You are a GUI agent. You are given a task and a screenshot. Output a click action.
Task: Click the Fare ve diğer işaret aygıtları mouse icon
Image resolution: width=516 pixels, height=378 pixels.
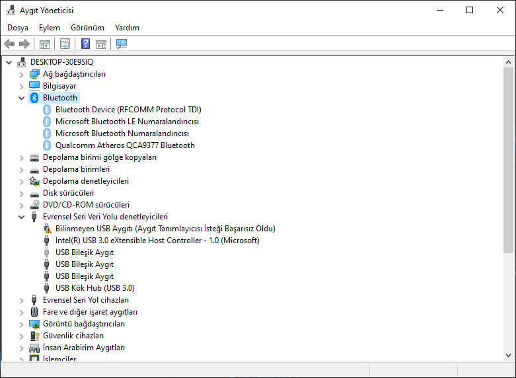click(34, 312)
